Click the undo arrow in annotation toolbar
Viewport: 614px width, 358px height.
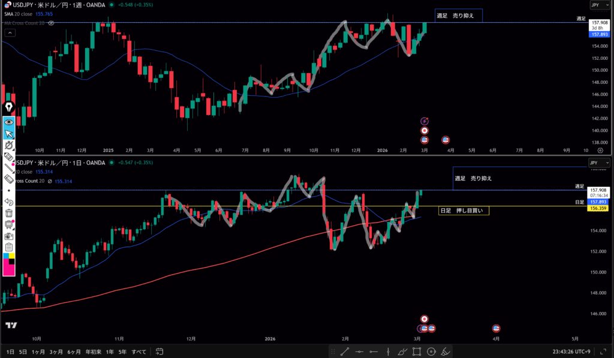[9, 202]
